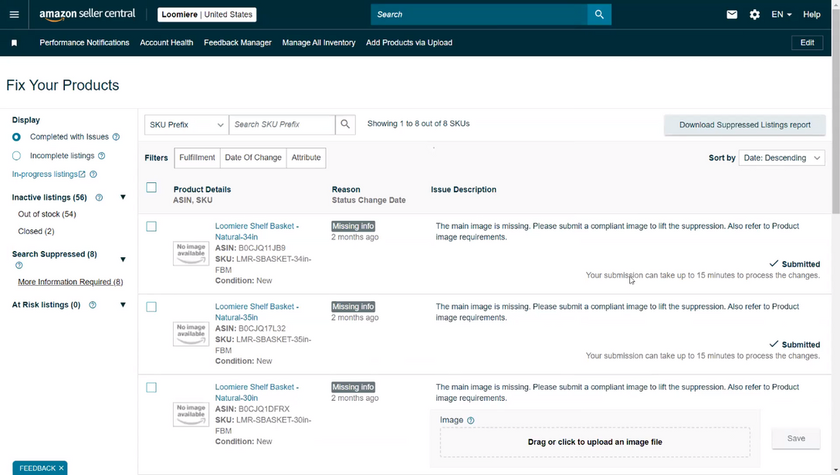Select Out of stock (54) filter
The width and height of the screenshot is (840, 475).
point(47,214)
